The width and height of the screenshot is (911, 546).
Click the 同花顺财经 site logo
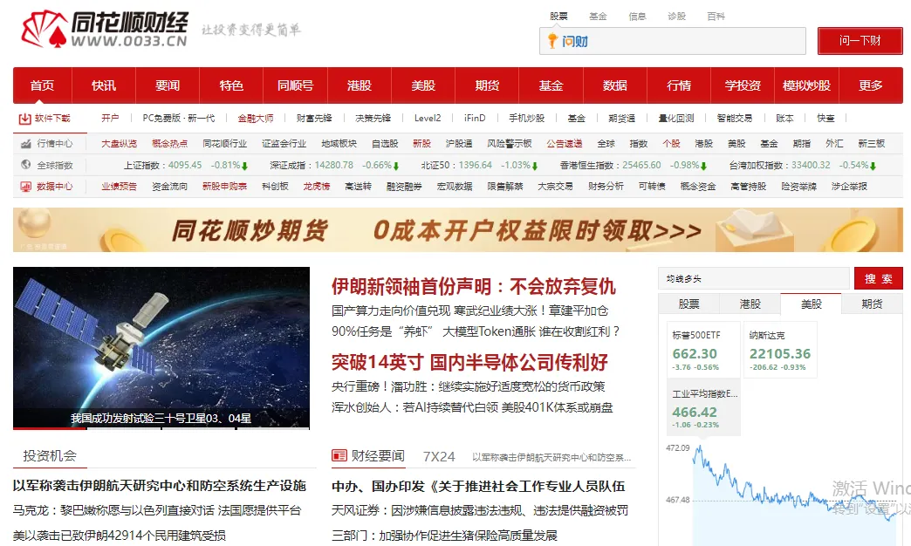(105, 29)
